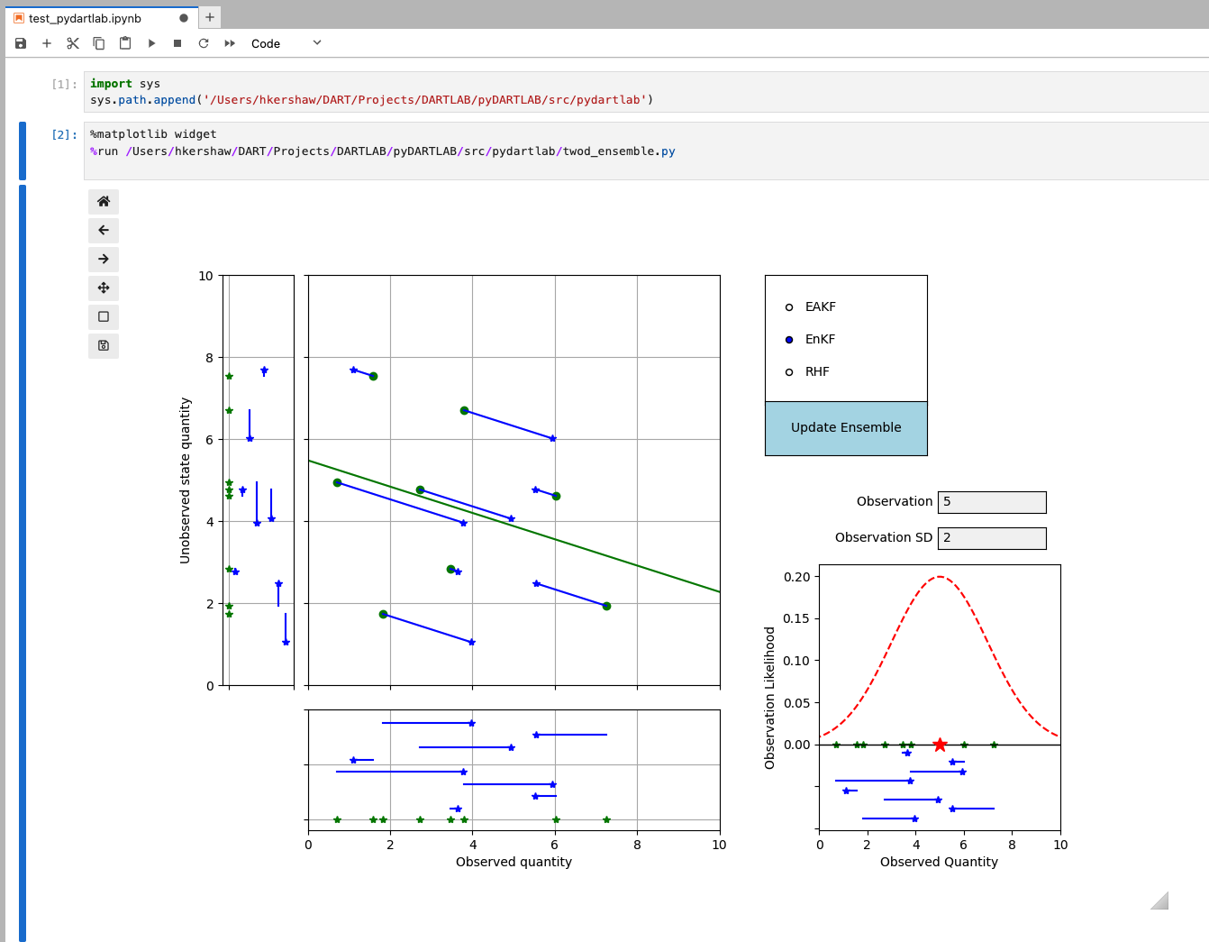Save the notebook using the toolbar icon
Viewport: 1209px width, 942px height.
(x=21, y=43)
